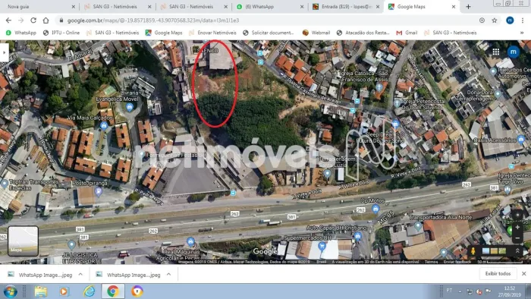The height and width of the screenshot is (299, 531).
Task: Click the Terraplenagem Santa Luzia pin
Action: (327, 174)
